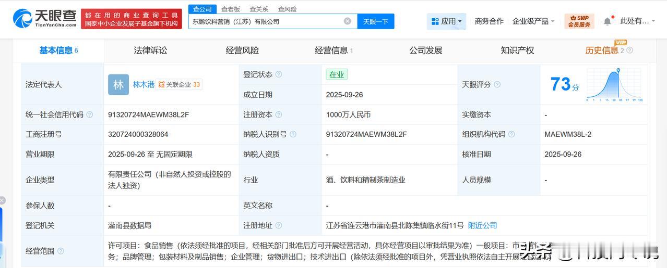
Task: Open 林木港 legal representative link
Action: [144, 84]
